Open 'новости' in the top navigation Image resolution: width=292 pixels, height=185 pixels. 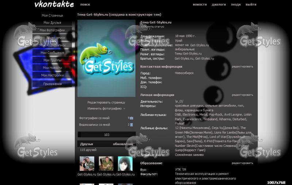pos(200,5)
